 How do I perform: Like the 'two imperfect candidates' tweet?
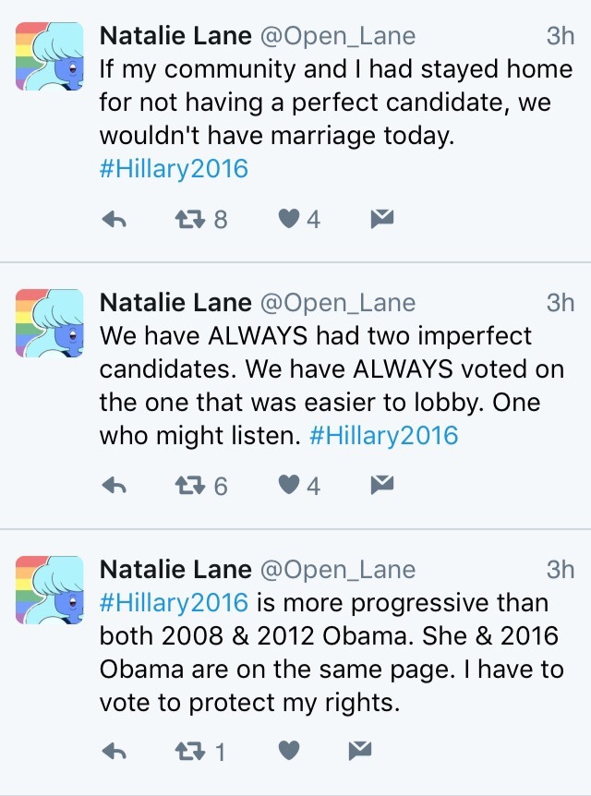(x=289, y=485)
